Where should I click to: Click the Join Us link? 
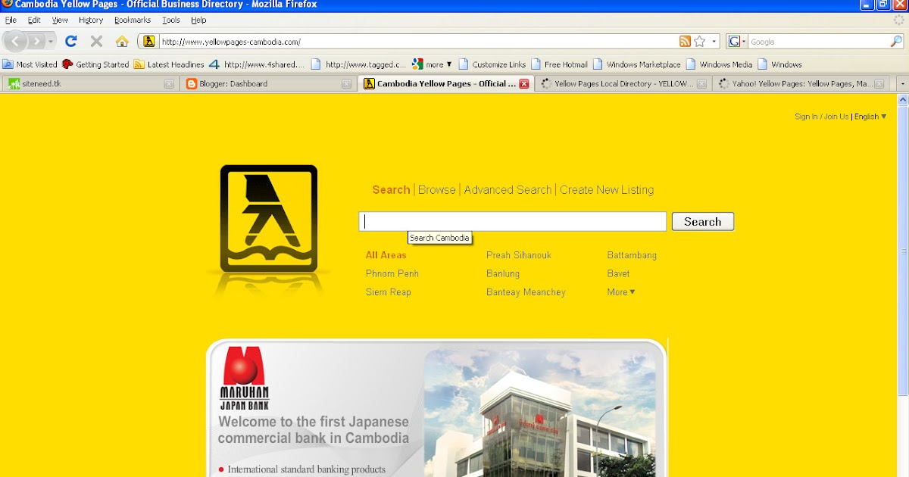[836, 117]
